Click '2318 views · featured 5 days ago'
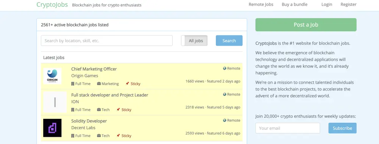Image resolution: width=379 pixels, height=144 pixels. tap(213, 107)
